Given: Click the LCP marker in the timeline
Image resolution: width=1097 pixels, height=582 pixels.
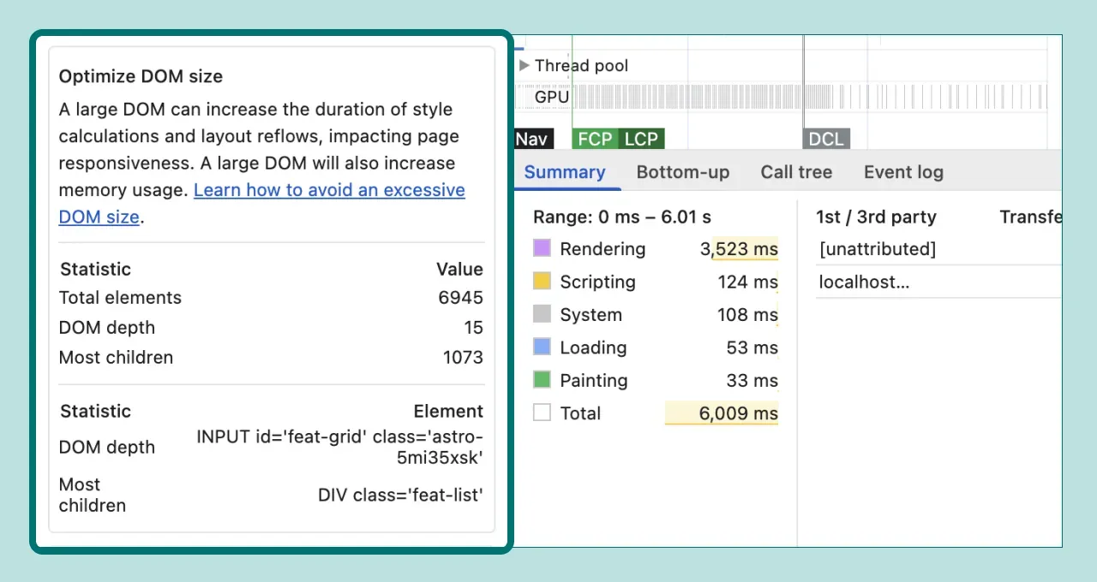Looking at the screenshot, I should [641, 139].
